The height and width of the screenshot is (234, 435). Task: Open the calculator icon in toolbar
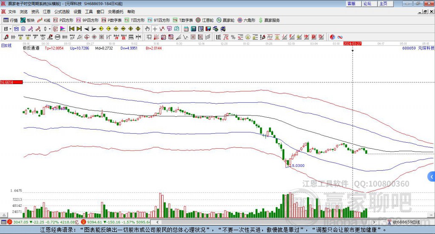(194, 29)
